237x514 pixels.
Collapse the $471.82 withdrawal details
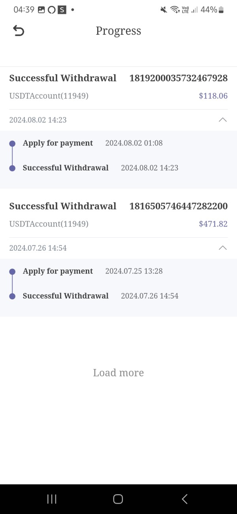[x=222, y=248]
